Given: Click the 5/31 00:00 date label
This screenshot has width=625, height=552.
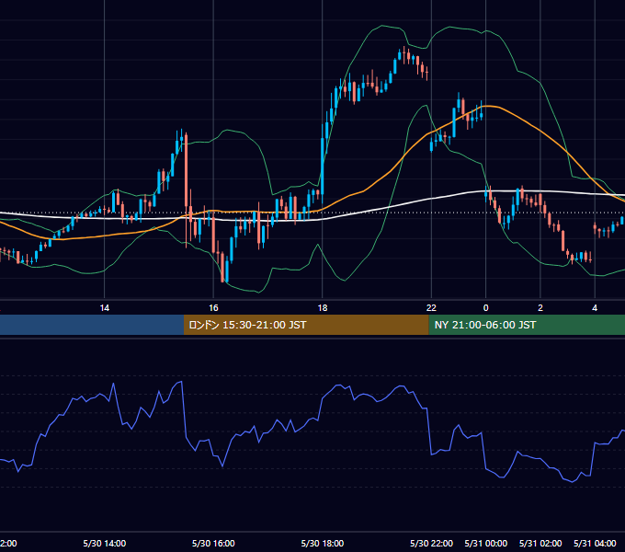Looking at the screenshot, I should [x=486, y=543].
